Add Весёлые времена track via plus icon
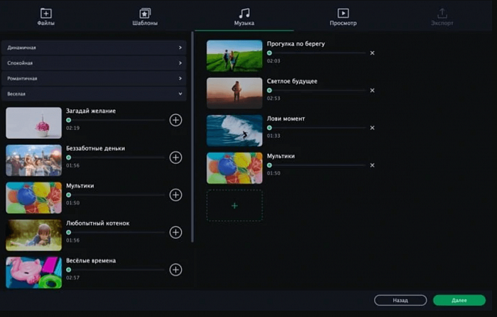 click(x=176, y=269)
